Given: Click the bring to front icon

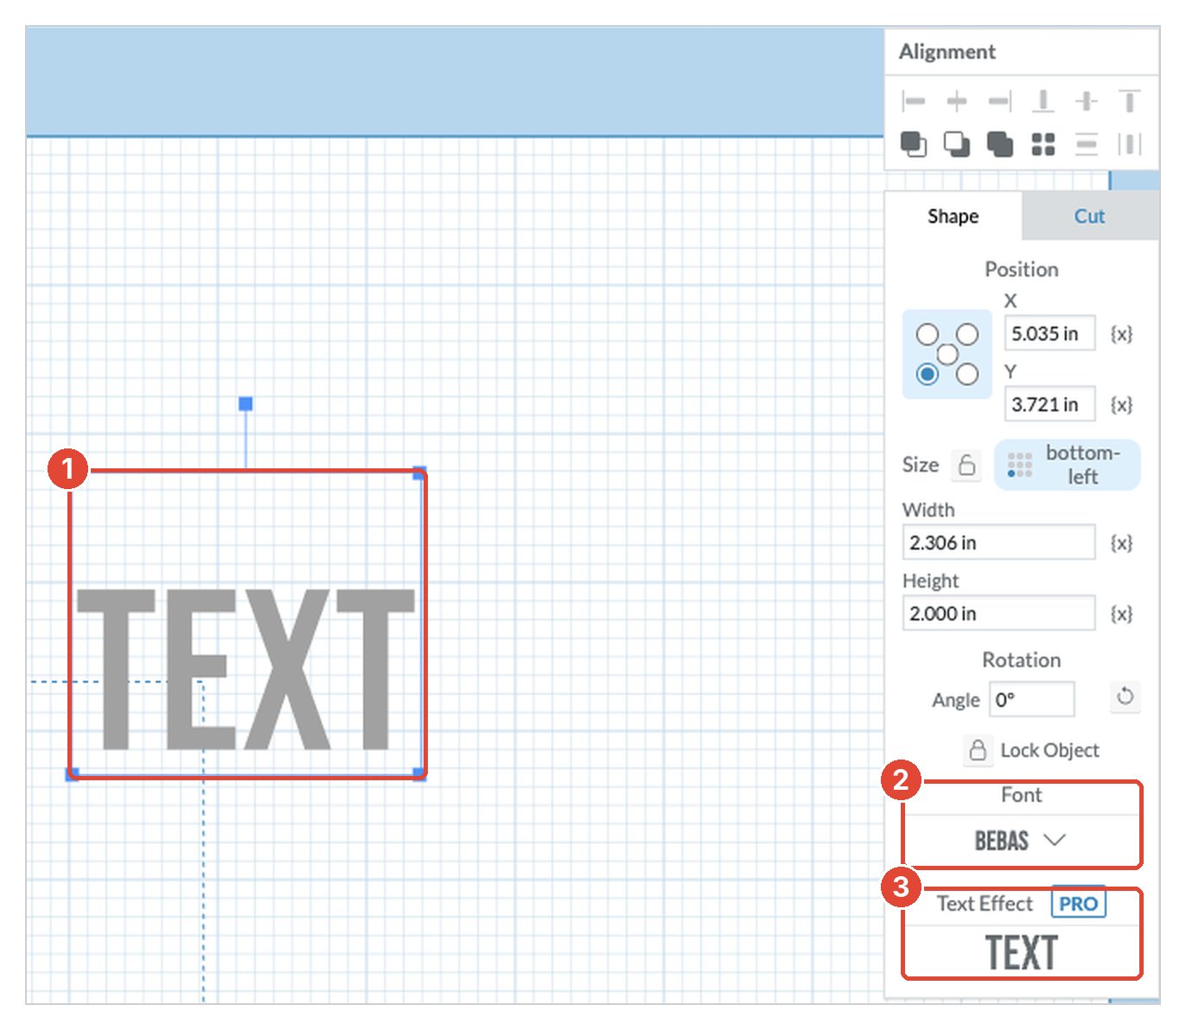Looking at the screenshot, I should click(x=914, y=144).
